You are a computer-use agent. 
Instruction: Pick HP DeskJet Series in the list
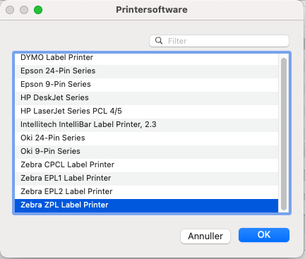[x=146, y=97]
